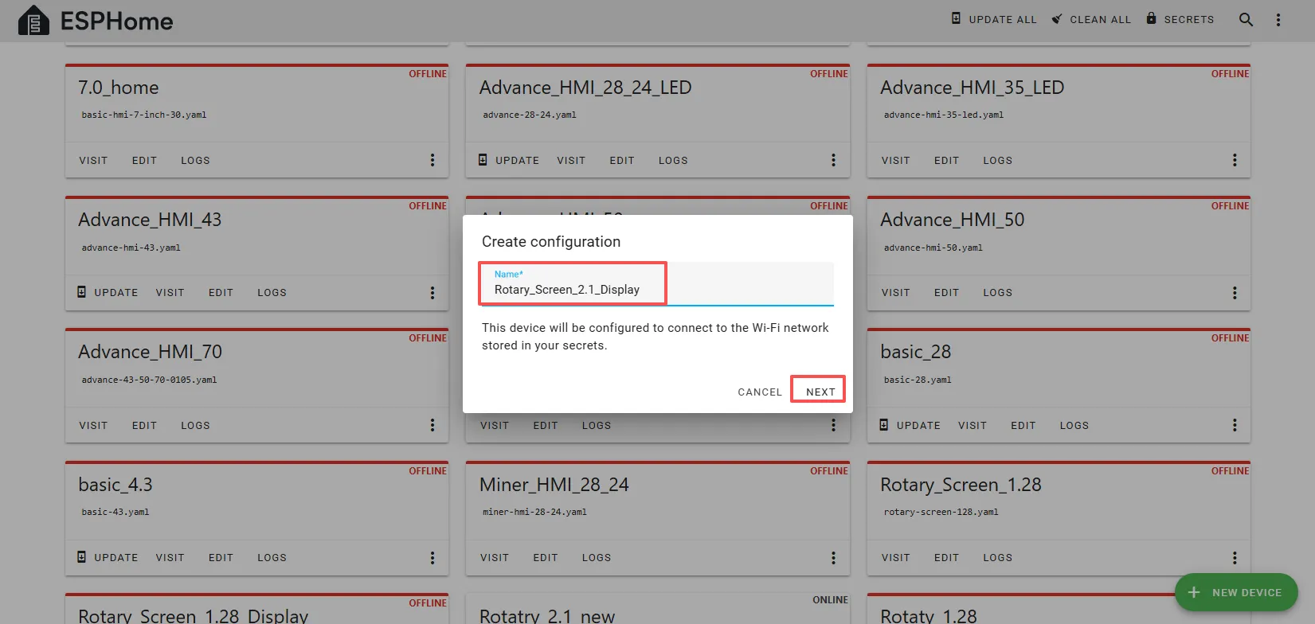Screen dimensions: 1315x624
Task: View logs for Miner_HMI_28_24
Action: pyautogui.click(x=596, y=558)
